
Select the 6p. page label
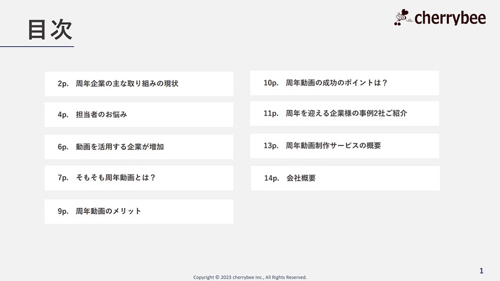pyautogui.click(x=63, y=147)
